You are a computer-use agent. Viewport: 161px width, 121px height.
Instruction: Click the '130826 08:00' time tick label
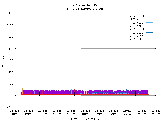click(x=14, y=112)
